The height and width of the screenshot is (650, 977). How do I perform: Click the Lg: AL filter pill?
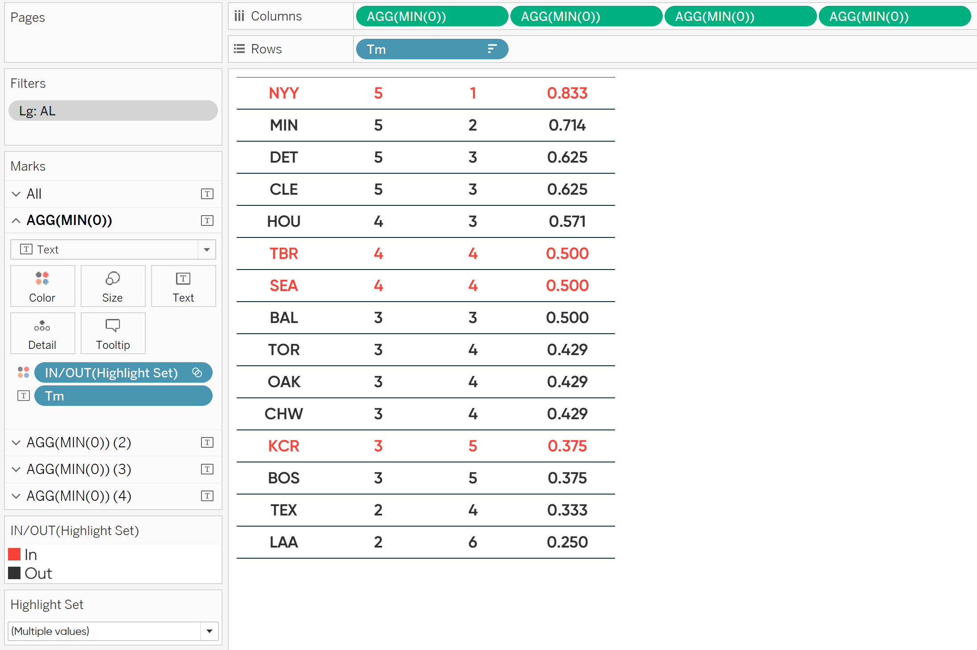pyautogui.click(x=113, y=110)
